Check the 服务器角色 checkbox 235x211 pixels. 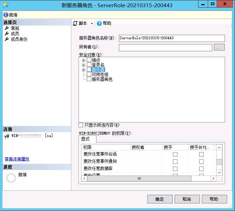pyautogui.click(x=89, y=79)
